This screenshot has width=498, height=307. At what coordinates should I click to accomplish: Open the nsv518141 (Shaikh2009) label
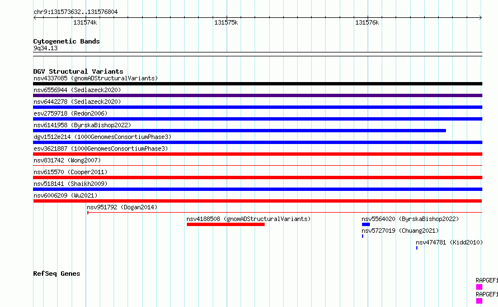click(71, 184)
